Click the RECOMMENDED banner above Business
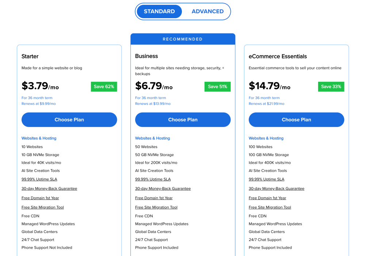This screenshot has width=374, height=256. click(x=183, y=39)
